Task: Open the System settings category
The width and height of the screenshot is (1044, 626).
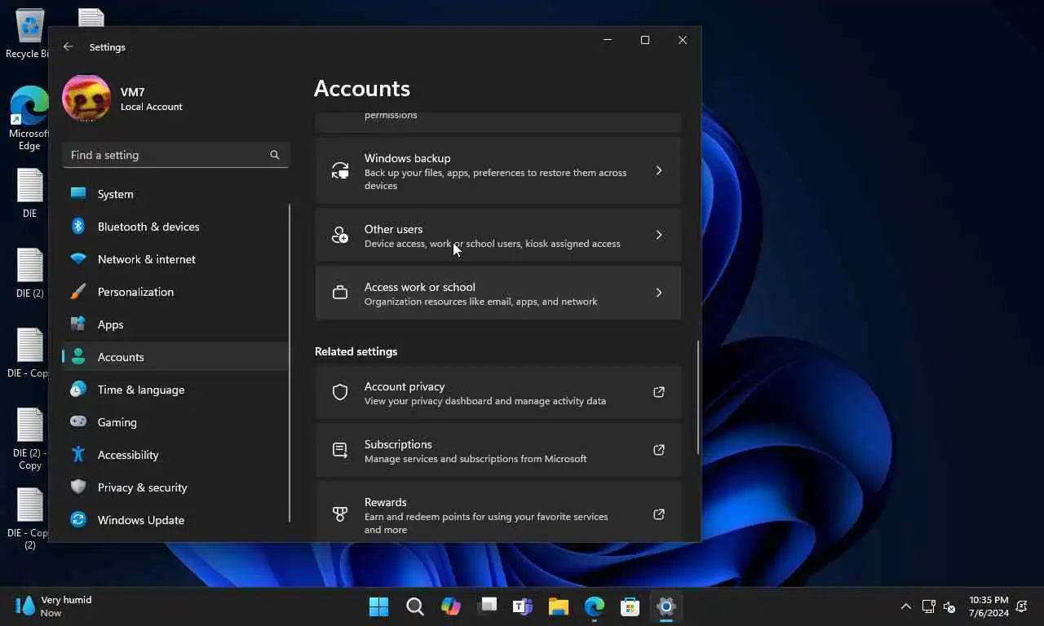Action: [x=175, y=194]
